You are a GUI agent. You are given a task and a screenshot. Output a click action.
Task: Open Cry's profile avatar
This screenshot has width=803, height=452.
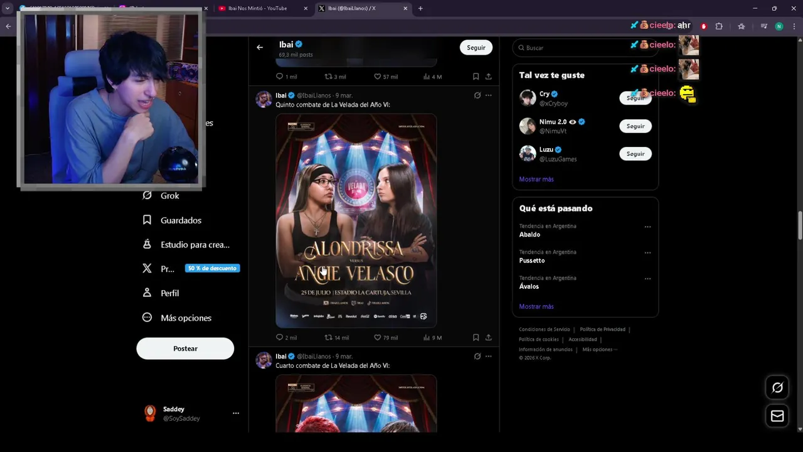[528, 98]
